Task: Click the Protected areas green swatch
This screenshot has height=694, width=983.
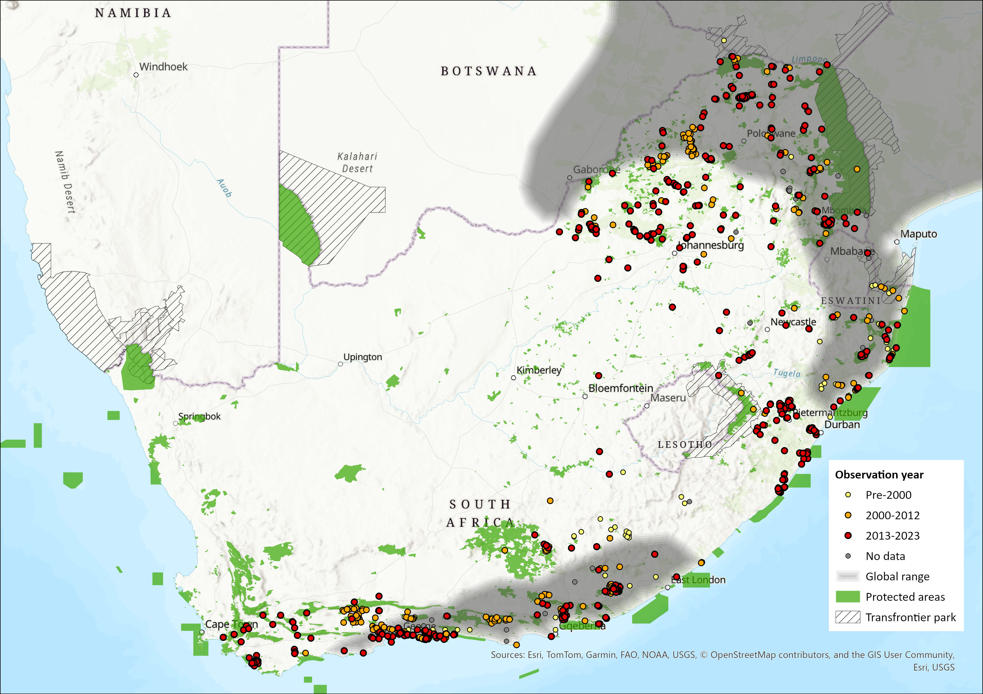Action: point(848,597)
